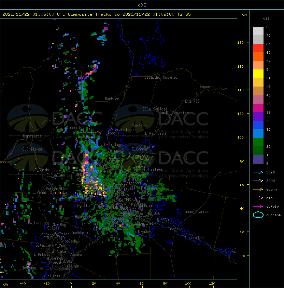
Task: Click the Catitas map label
Action: [177, 229]
